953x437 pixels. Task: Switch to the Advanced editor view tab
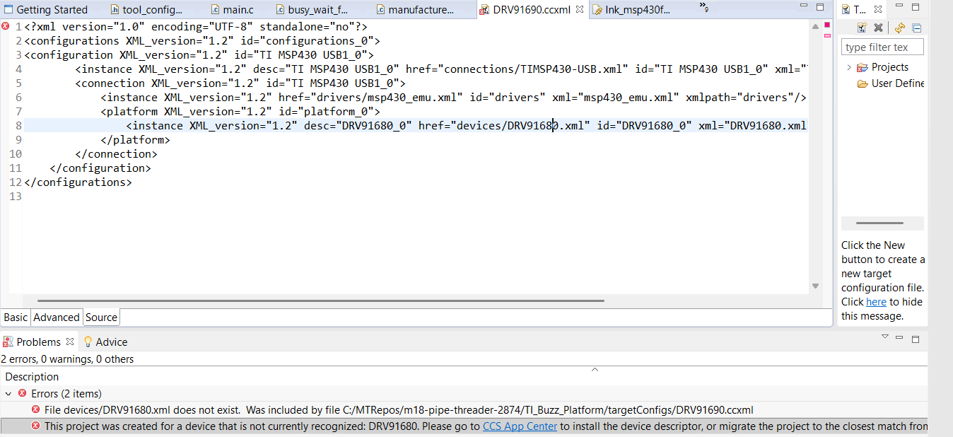point(57,317)
